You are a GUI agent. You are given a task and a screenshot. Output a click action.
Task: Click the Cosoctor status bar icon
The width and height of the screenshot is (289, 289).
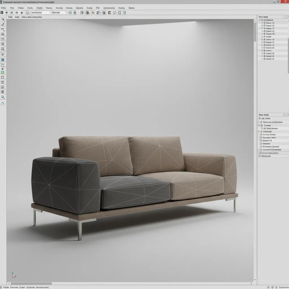pos(277,287)
